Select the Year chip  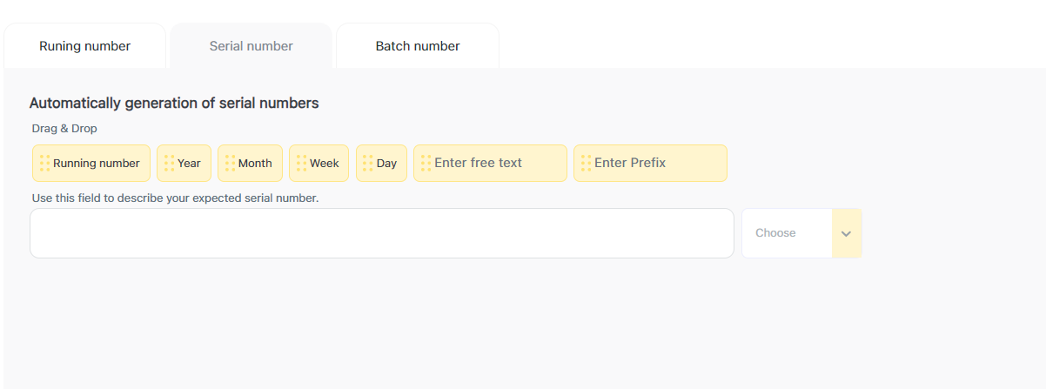pos(190,164)
